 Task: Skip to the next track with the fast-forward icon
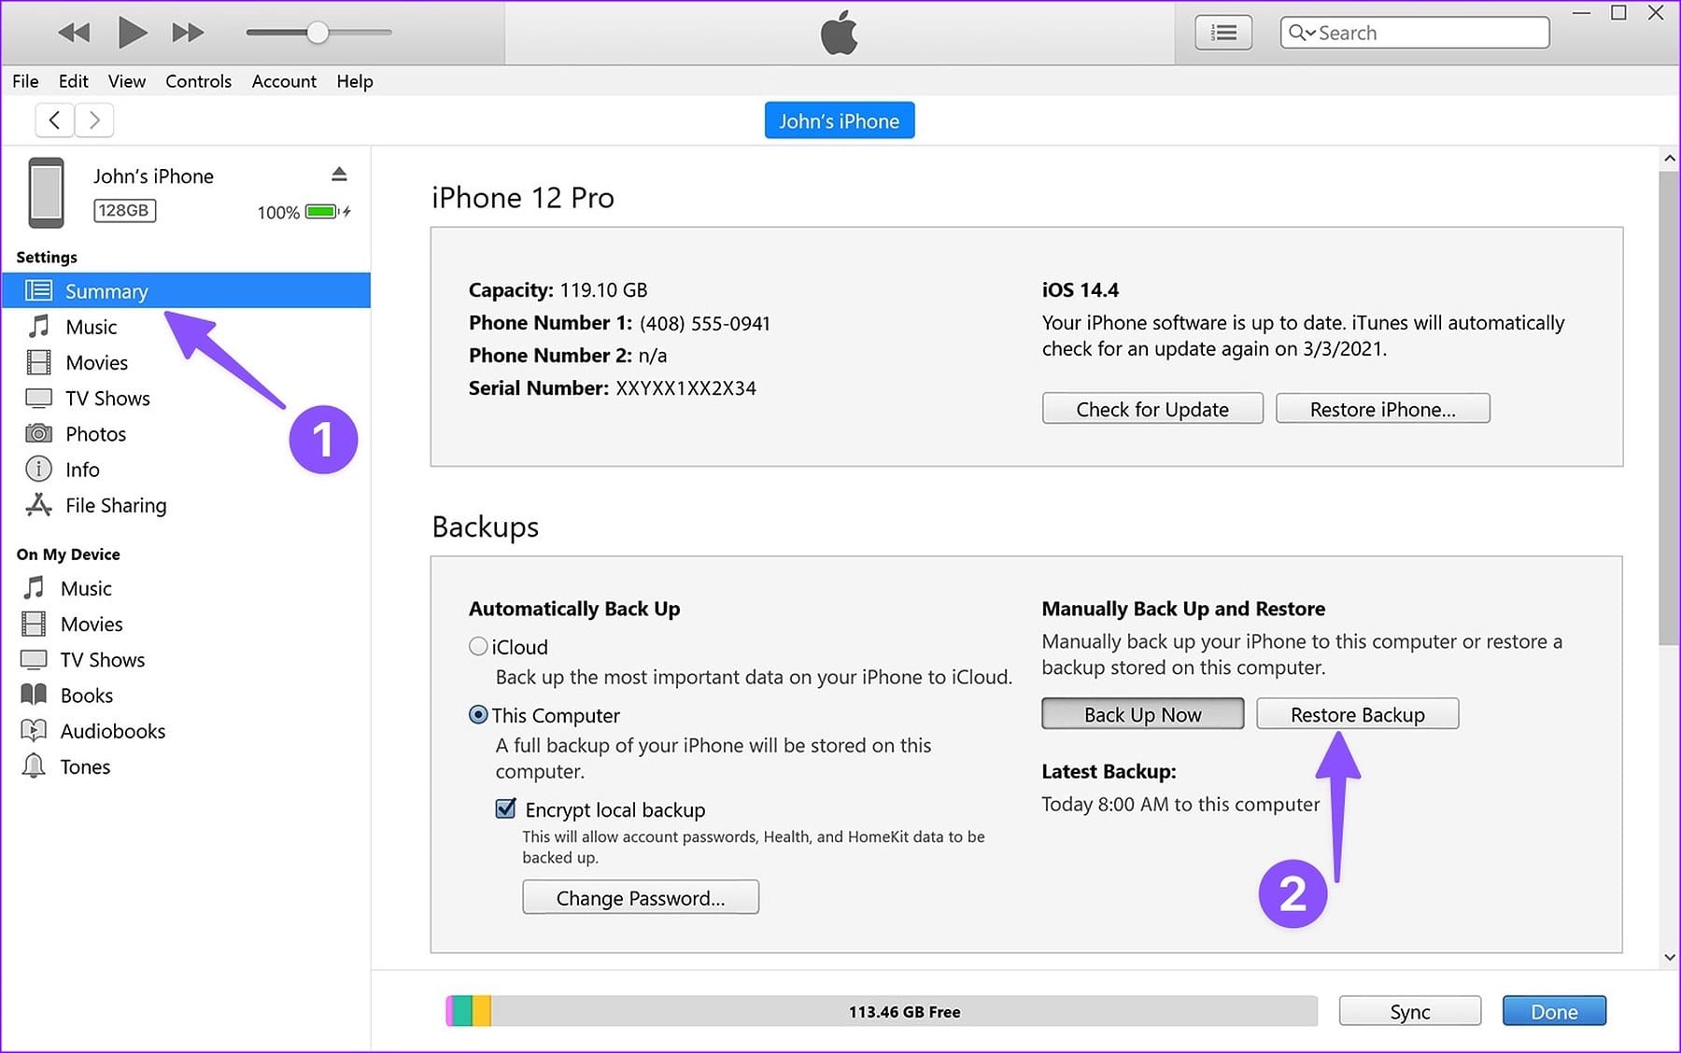point(188,33)
